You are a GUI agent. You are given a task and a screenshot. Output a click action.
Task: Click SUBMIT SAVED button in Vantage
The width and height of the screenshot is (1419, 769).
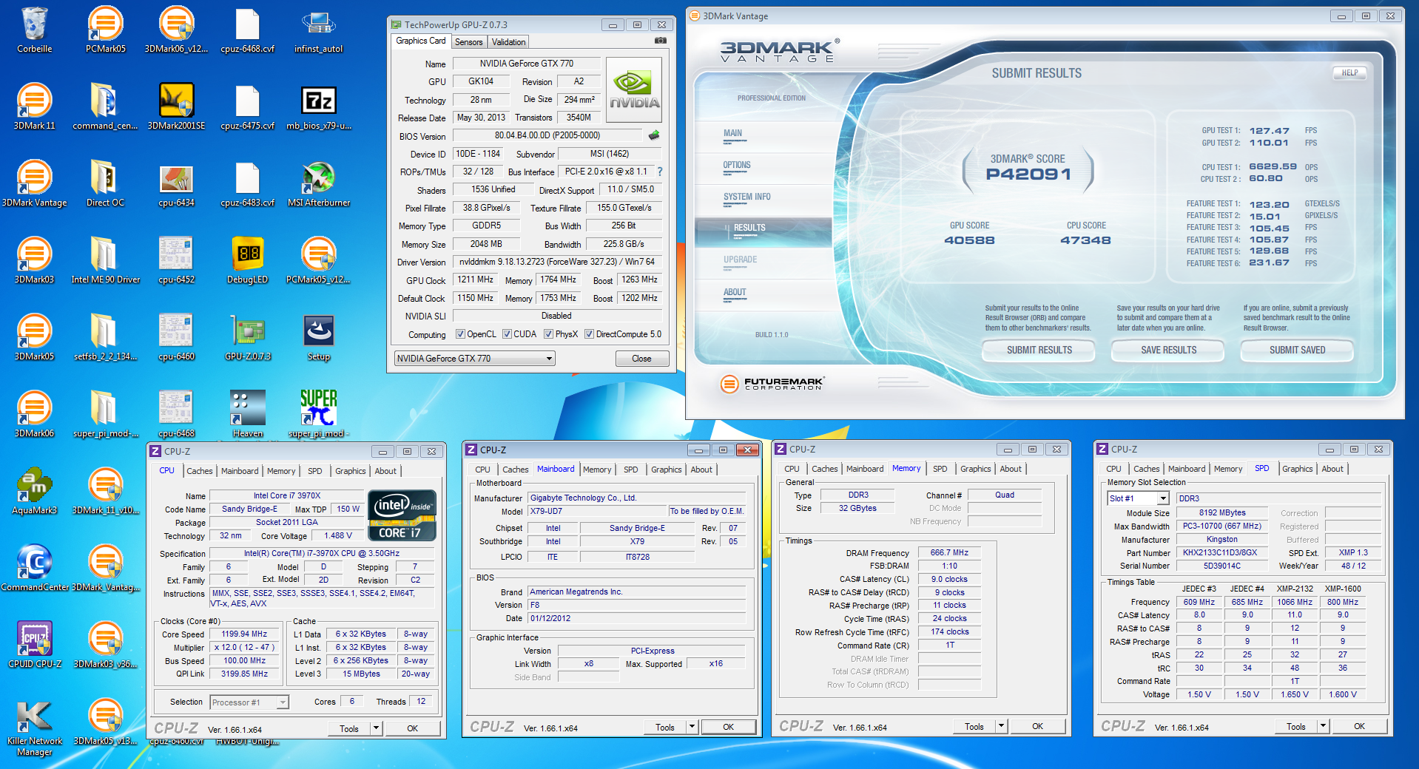click(1297, 350)
